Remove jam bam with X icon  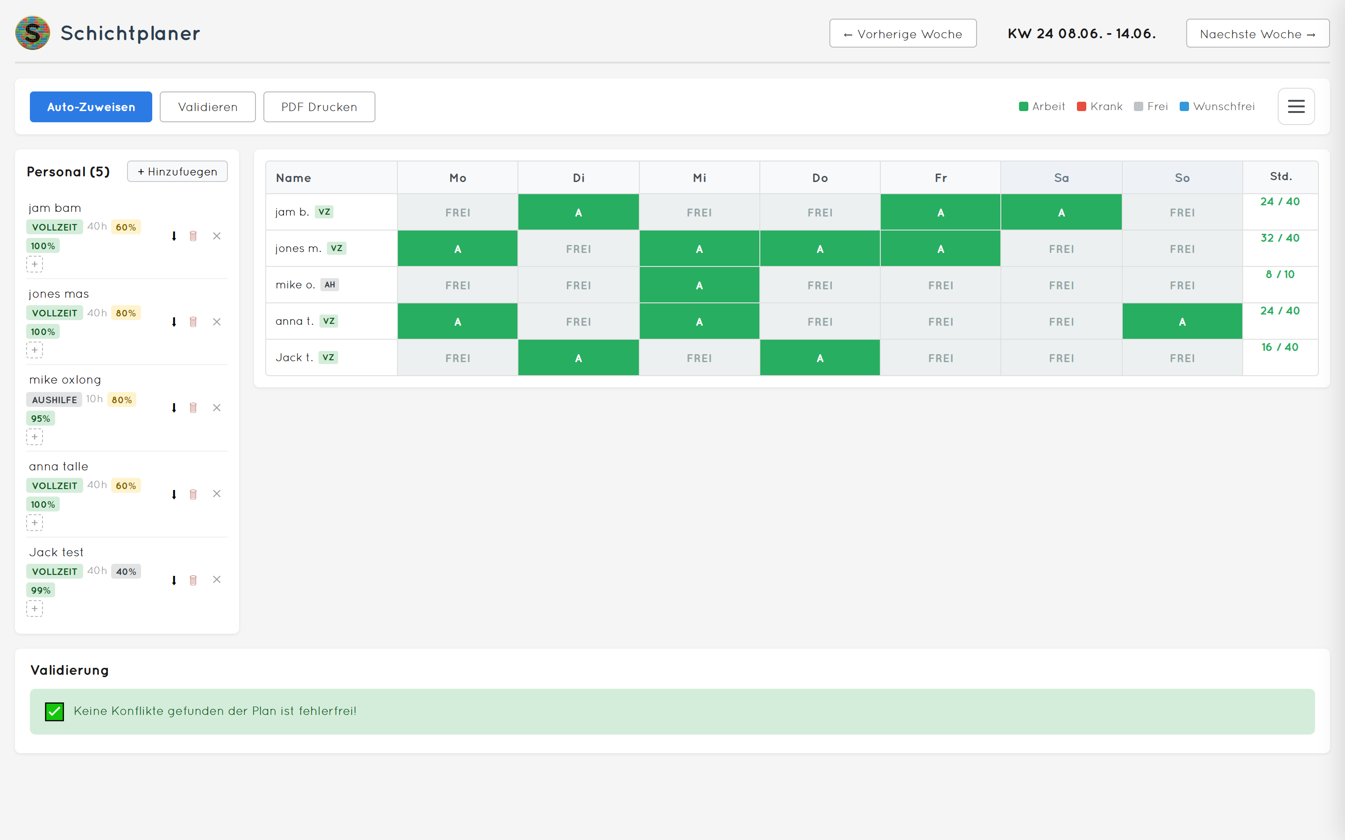pos(217,236)
